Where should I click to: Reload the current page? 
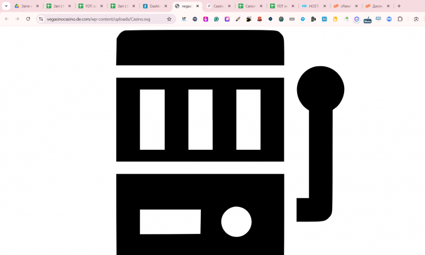click(x=28, y=19)
